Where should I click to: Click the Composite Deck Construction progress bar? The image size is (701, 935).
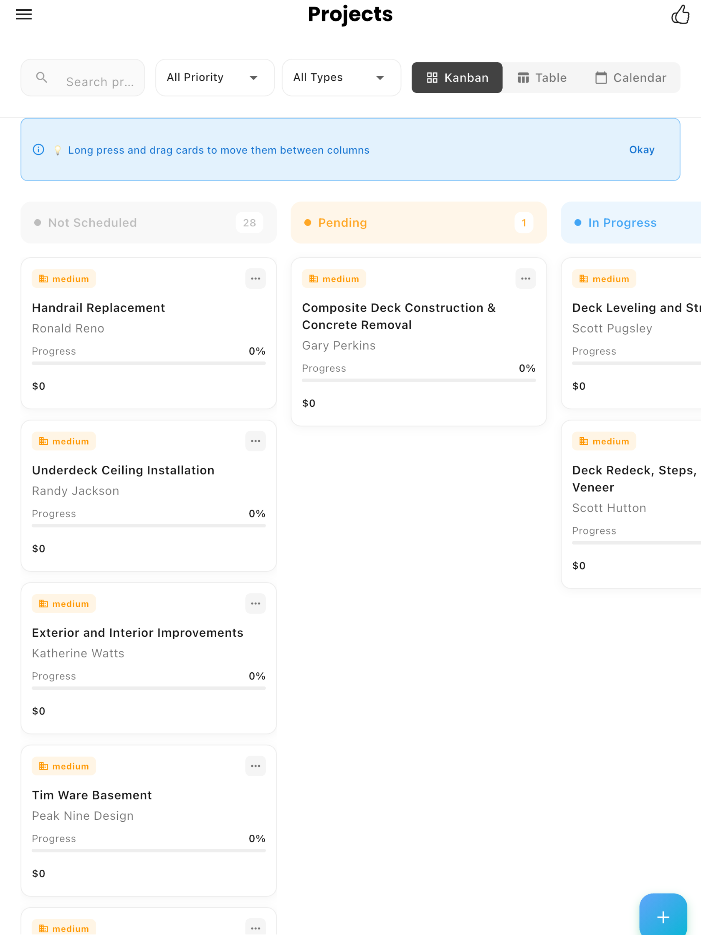pyautogui.click(x=419, y=381)
